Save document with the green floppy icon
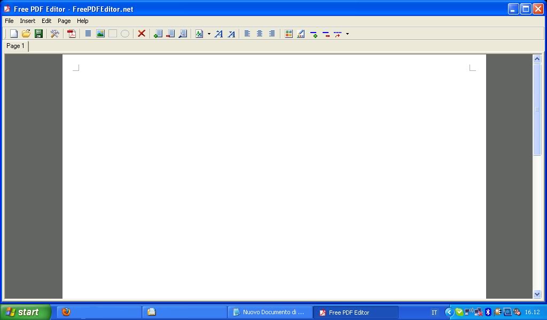Image resolution: width=547 pixels, height=320 pixels. click(38, 34)
